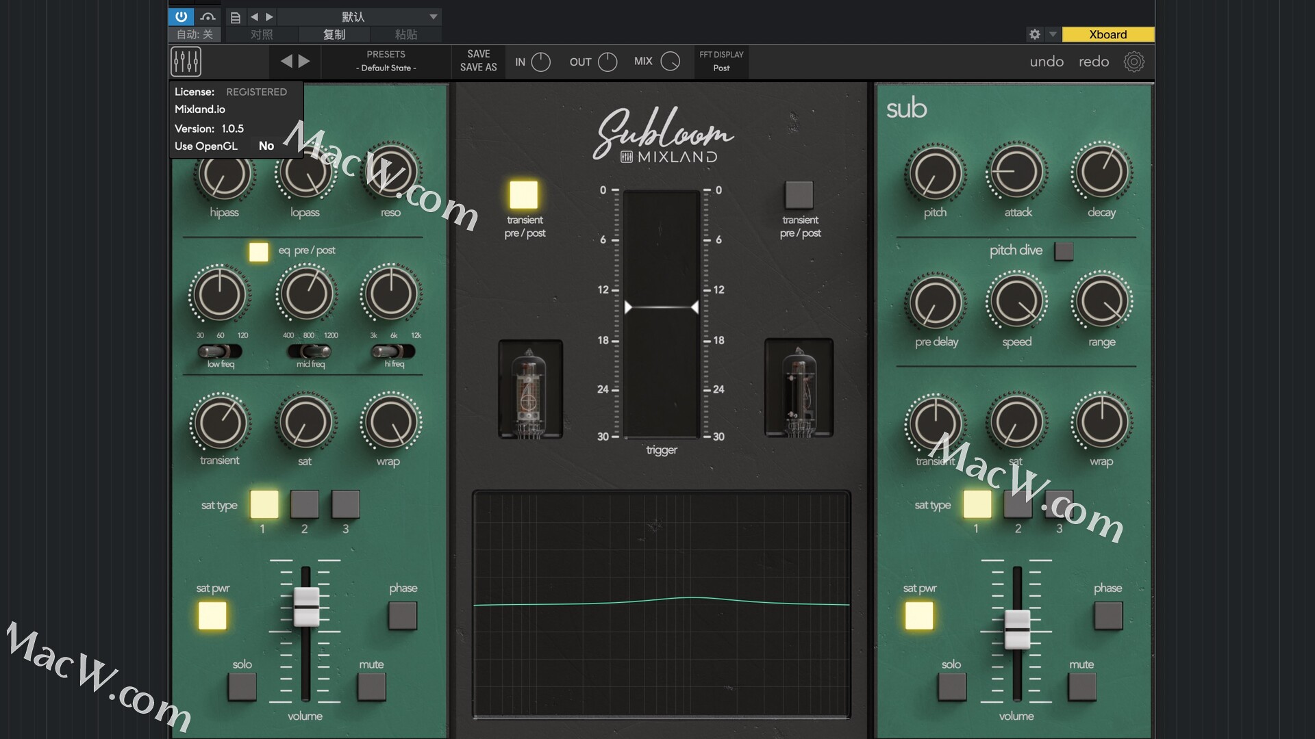Click the hipass knob
The image size is (1315, 739).
click(224, 173)
